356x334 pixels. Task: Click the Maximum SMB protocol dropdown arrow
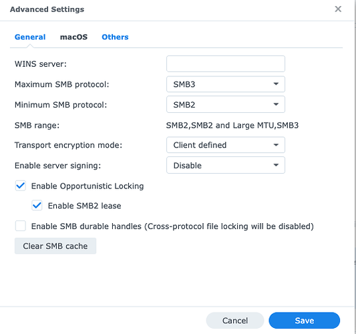(276, 84)
